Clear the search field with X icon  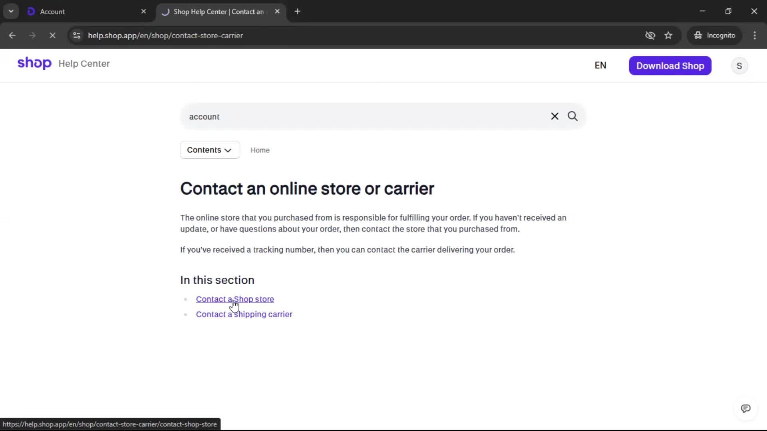(x=554, y=116)
